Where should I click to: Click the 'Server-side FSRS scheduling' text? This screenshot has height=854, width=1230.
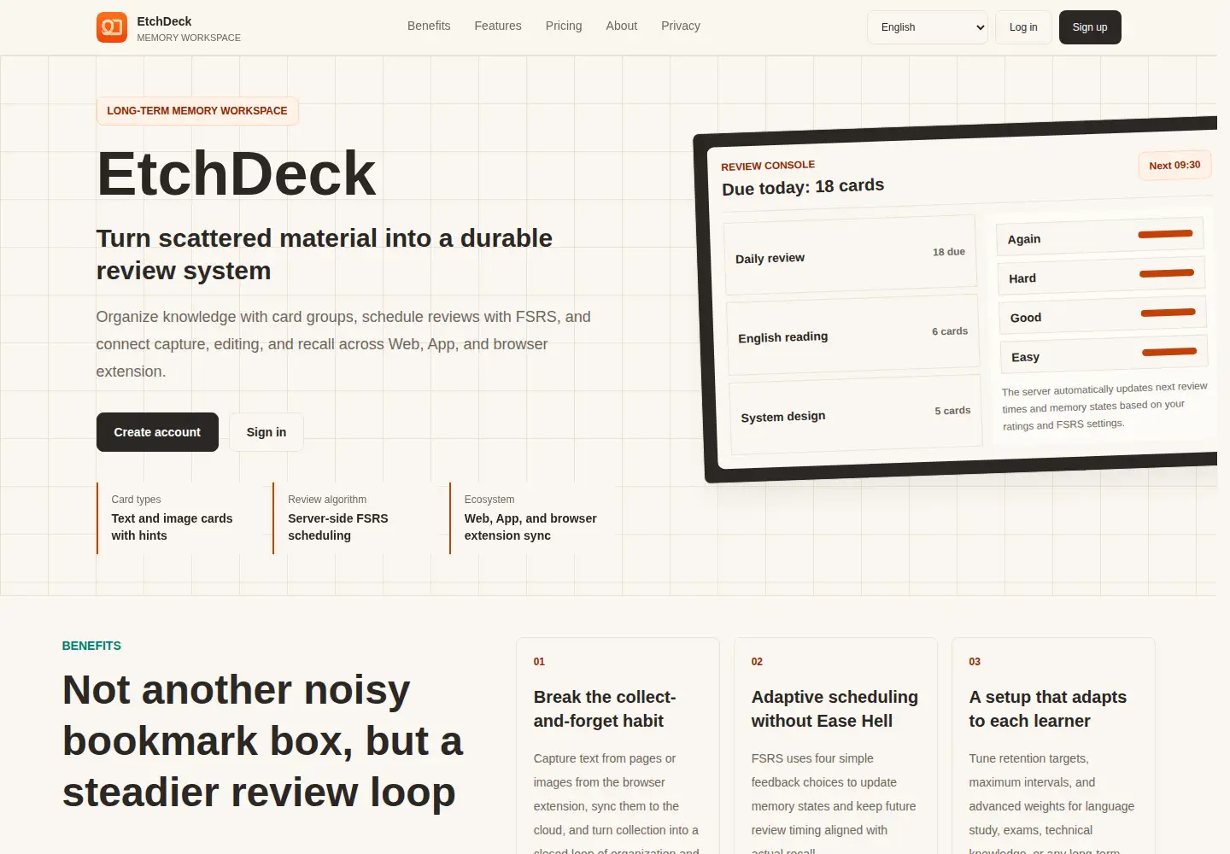pyautogui.click(x=338, y=527)
